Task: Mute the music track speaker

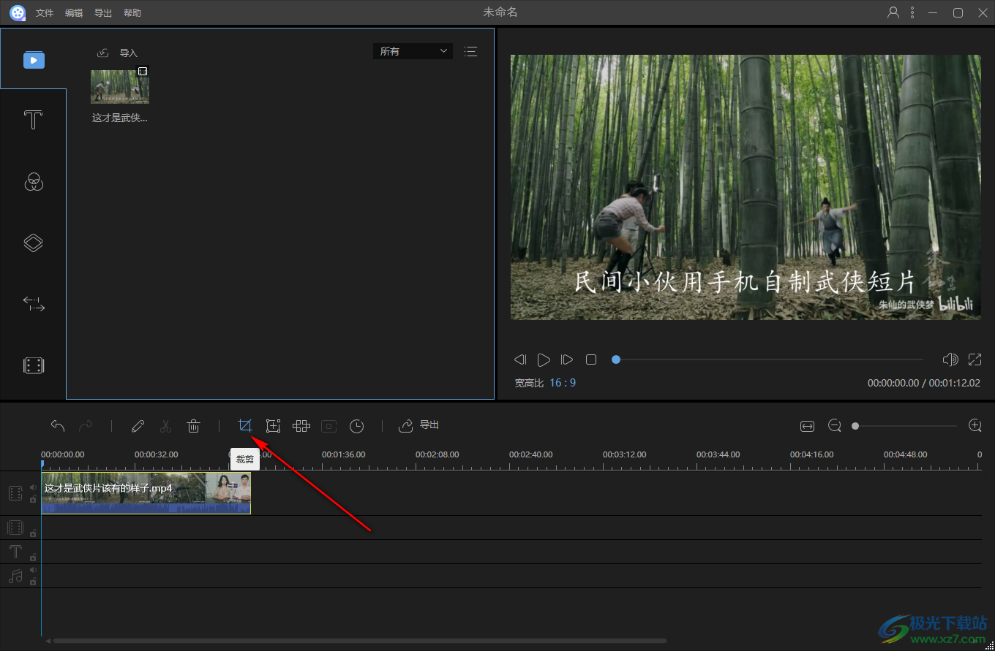Action: point(33,570)
